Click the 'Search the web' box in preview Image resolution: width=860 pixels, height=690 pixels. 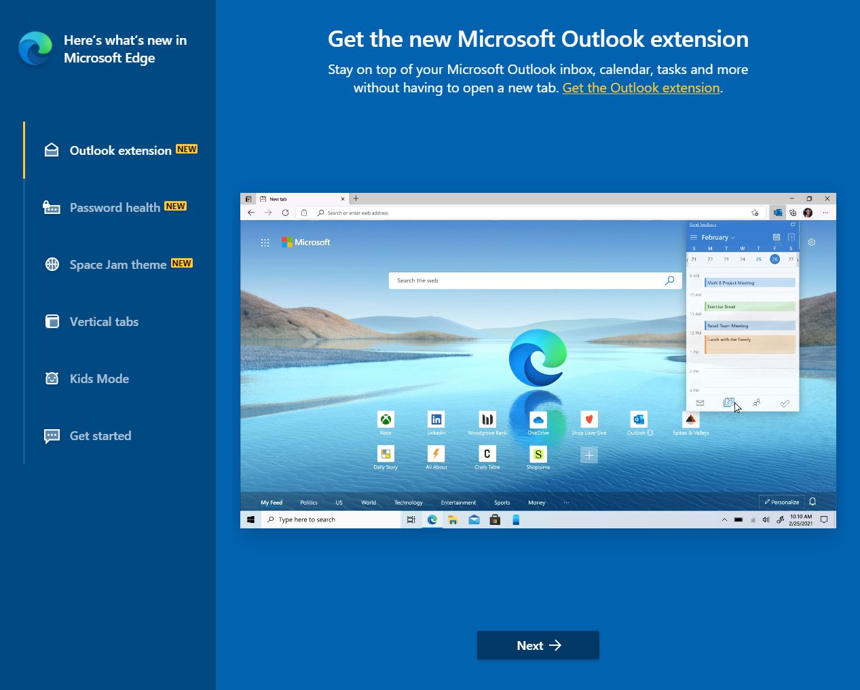tap(536, 280)
